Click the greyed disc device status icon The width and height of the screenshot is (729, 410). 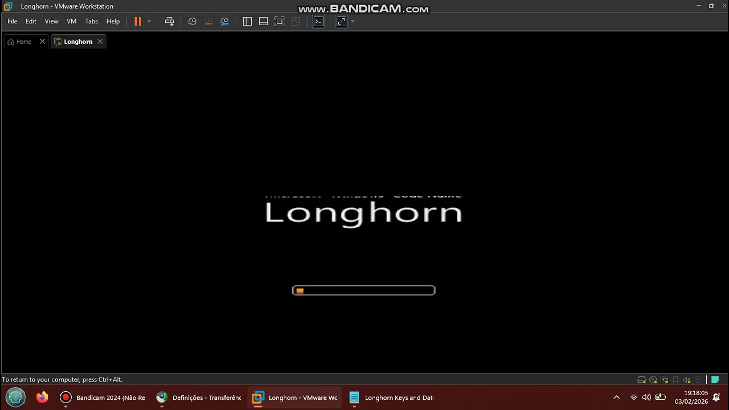(x=698, y=380)
